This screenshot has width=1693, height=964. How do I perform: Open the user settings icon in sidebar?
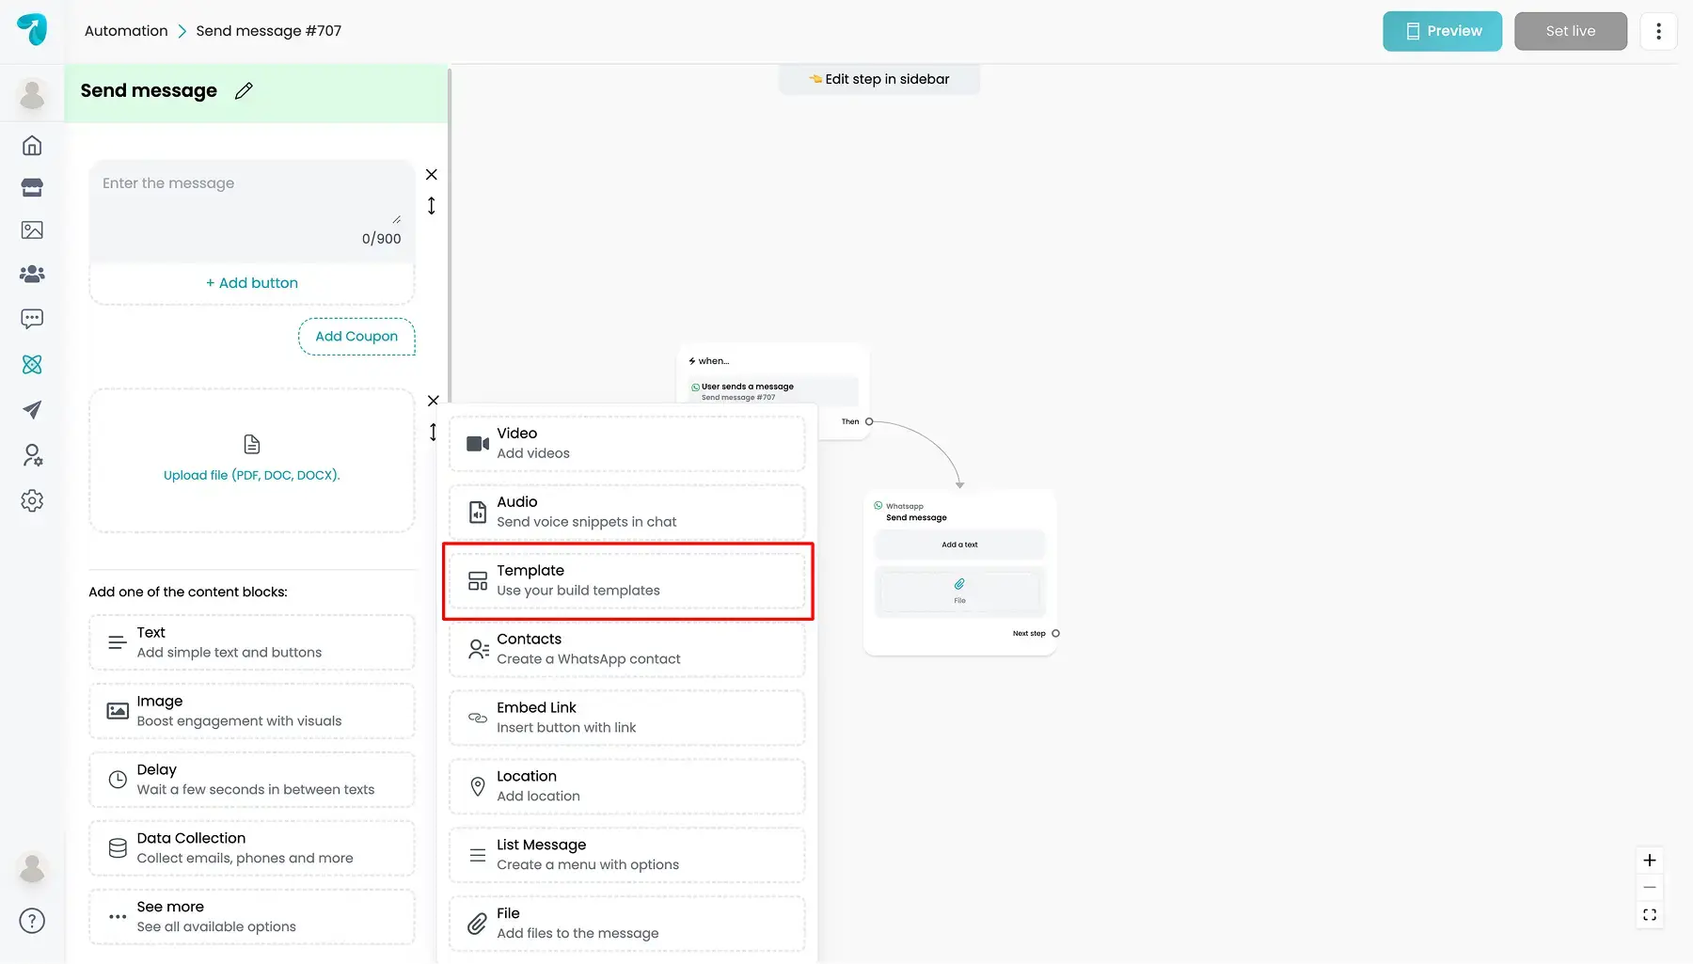click(32, 455)
